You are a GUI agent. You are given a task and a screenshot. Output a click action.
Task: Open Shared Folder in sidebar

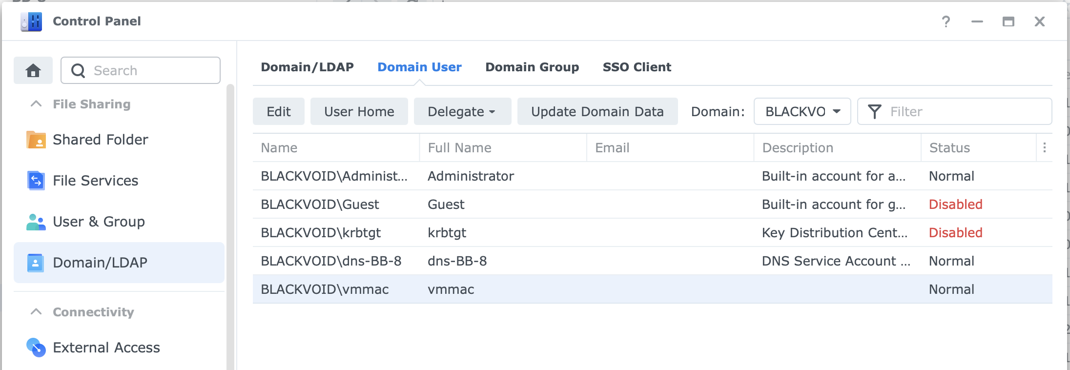[x=119, y=140]
